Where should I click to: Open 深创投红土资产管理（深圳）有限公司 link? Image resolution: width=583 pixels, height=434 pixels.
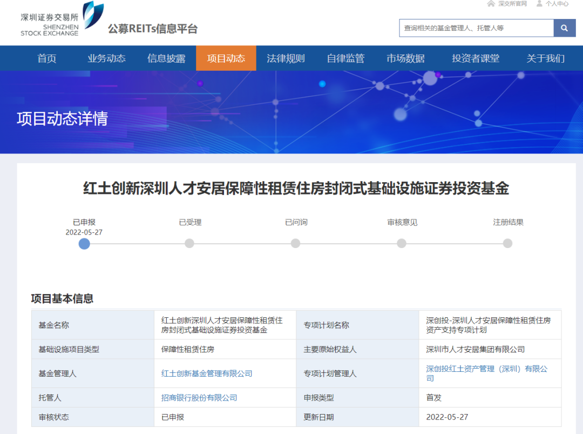pyautogui.click(x=487, y=373)
